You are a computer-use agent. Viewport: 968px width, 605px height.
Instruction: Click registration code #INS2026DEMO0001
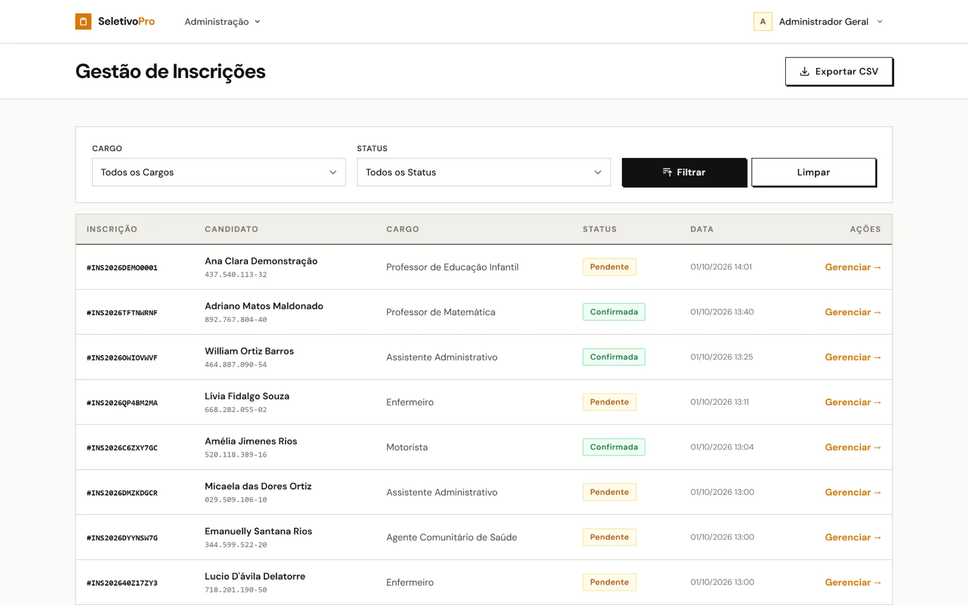tap(122, 267)
